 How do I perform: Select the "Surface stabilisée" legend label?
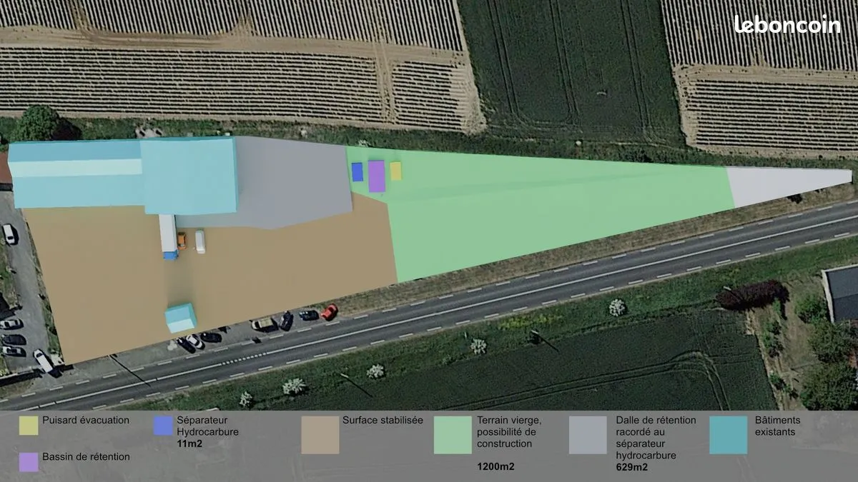click(x=383, y=420)
